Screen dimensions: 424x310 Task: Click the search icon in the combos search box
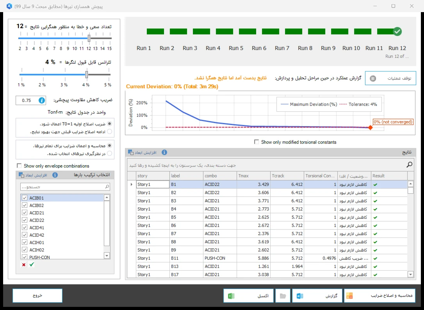(107, 187)
